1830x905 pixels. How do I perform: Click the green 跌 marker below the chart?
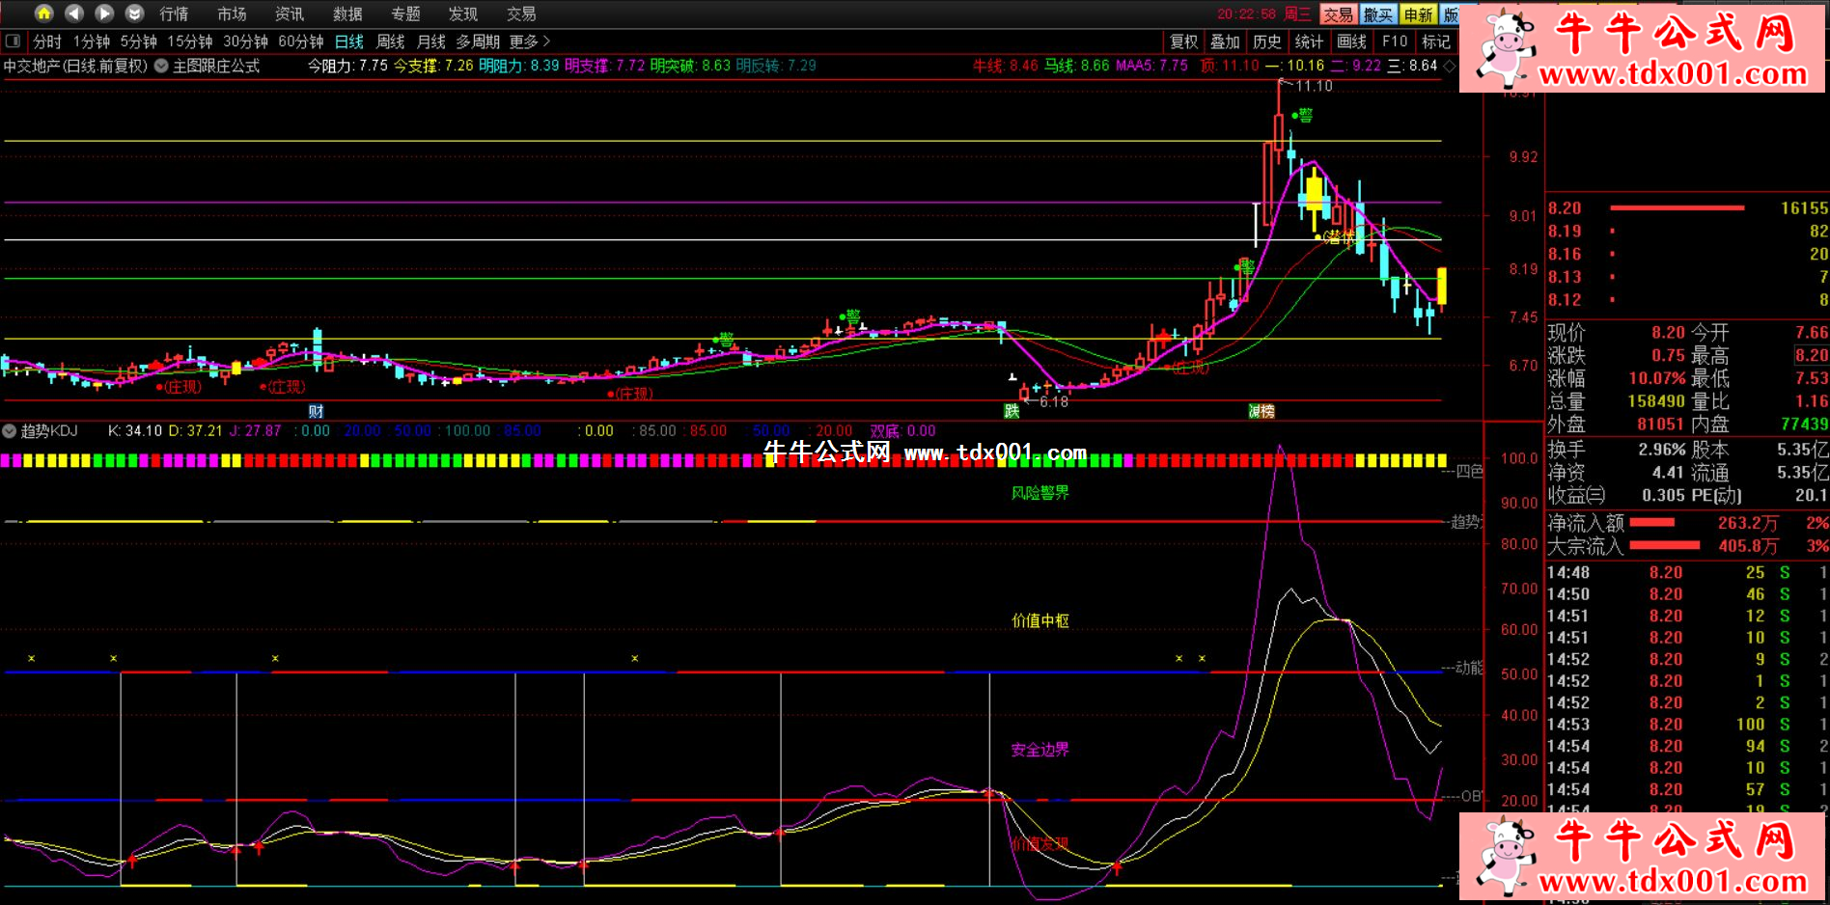pos(1012,411)
